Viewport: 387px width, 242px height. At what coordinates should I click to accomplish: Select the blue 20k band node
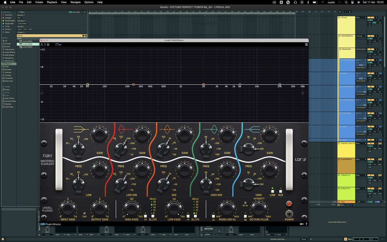(280, 85)
